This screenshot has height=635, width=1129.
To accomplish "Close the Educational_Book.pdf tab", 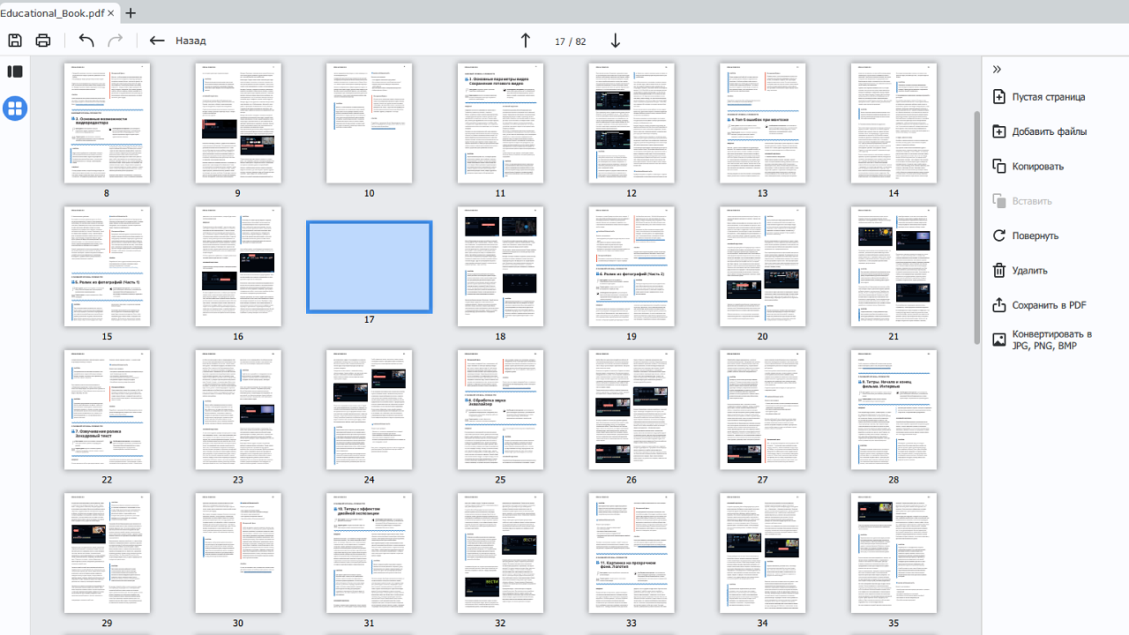I will click(111, 14).
